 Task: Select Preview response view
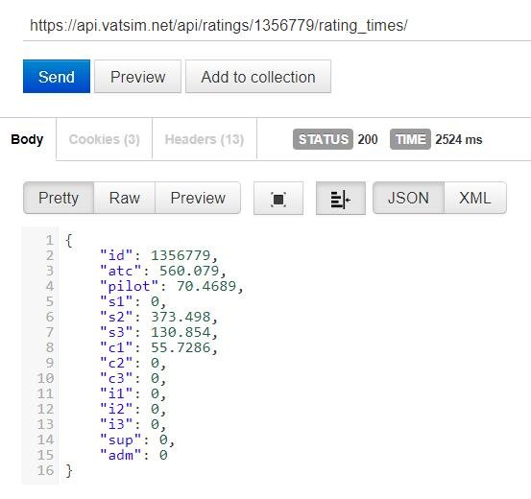click(198, 198)
